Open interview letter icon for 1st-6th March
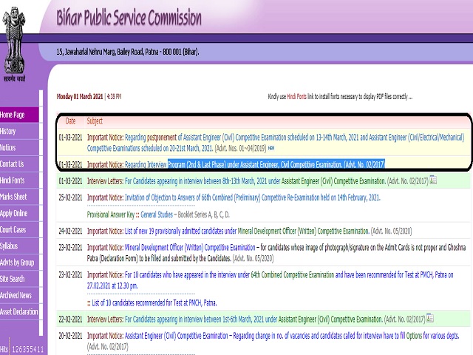The height and width of the screenshot is (355, 473). tap(430, 318)
